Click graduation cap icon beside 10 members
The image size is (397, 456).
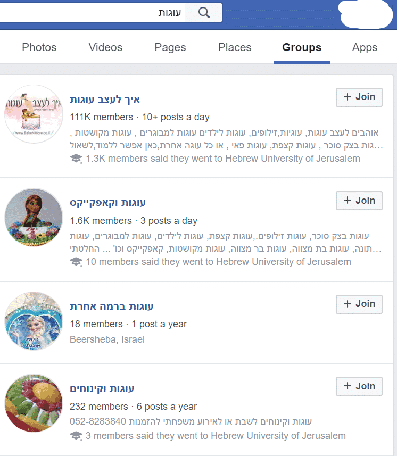76,262
